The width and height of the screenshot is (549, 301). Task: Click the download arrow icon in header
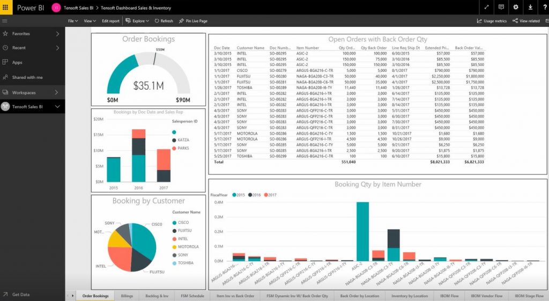[x=530, y=7]
